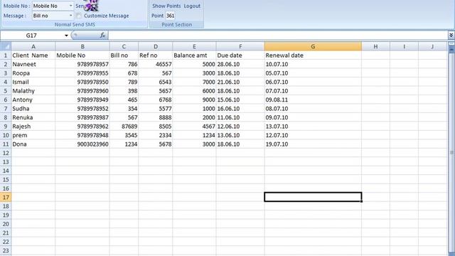Click the cell containing 'Ismail'
The height and width of the screenshot is (256, 455).
pyautogui.click(x=33, y=82)
